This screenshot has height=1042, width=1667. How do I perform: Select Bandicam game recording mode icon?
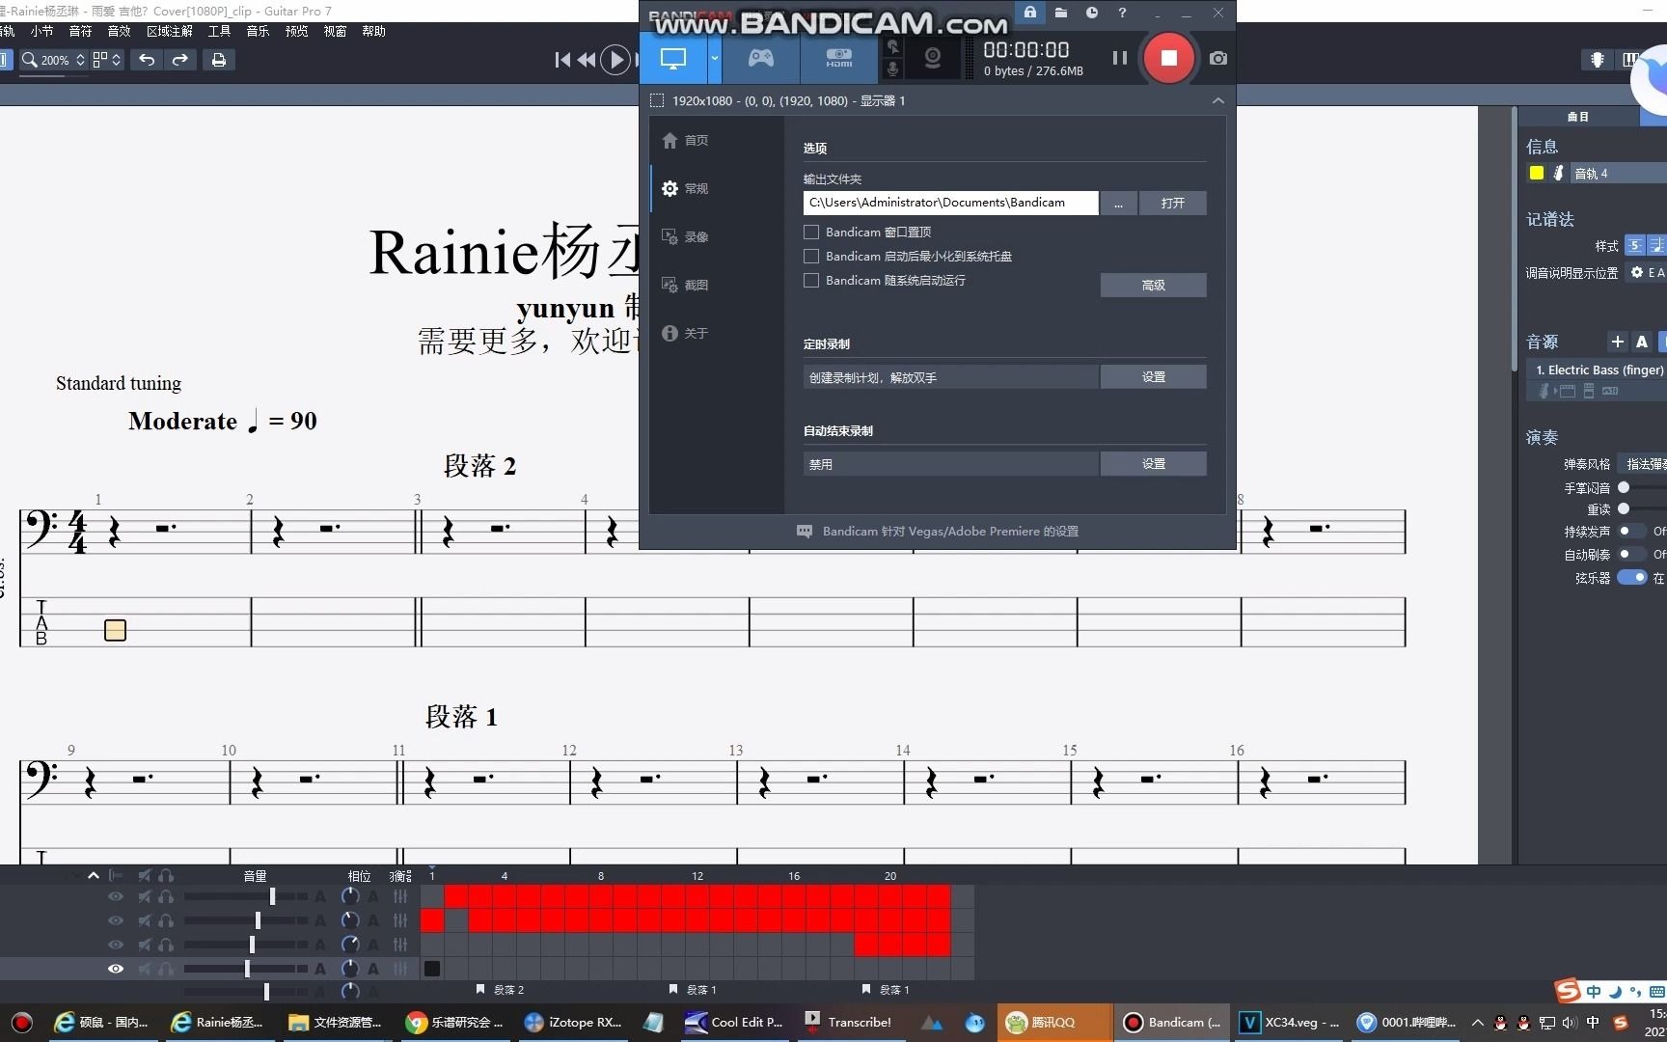(x=761, y=58)
